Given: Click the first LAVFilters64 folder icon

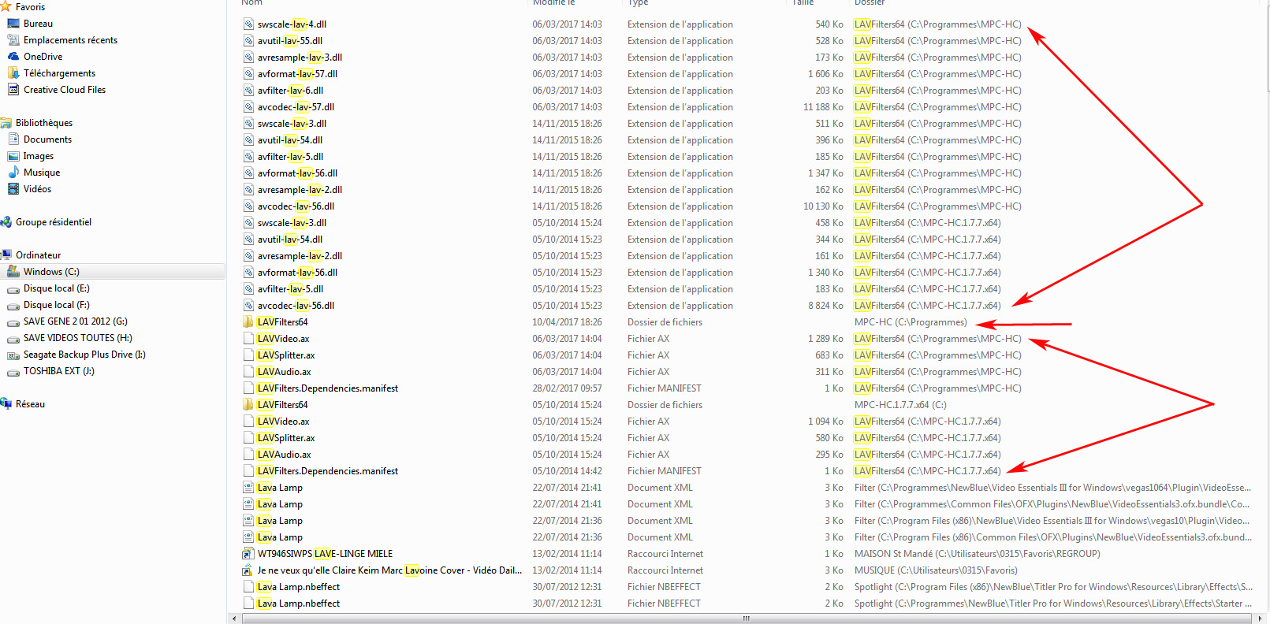Looking at the screenshot, I should 249,322.
